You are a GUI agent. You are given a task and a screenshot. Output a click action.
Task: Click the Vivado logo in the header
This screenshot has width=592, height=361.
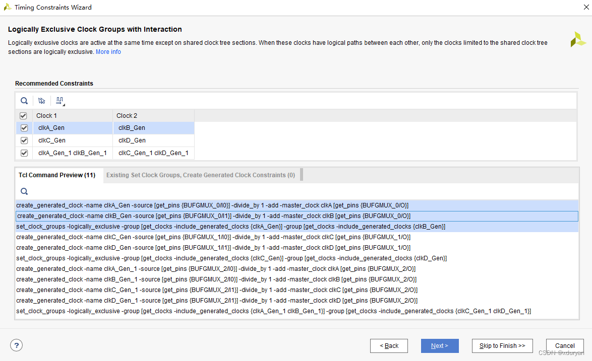pos(578,39)
